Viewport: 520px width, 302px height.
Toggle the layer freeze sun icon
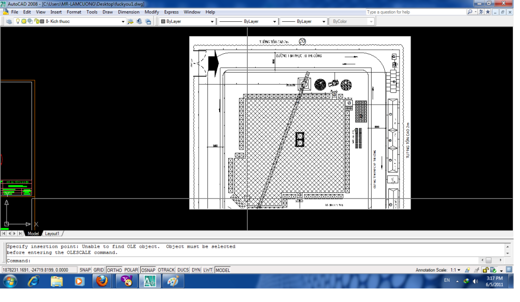pos(24,21)
